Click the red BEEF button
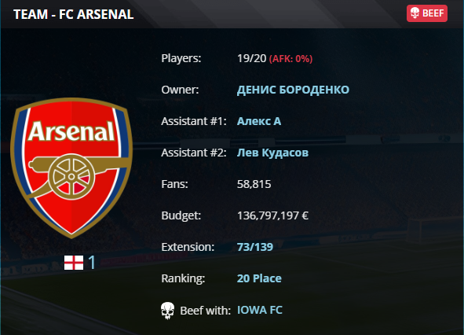 (x=427, y=13)
